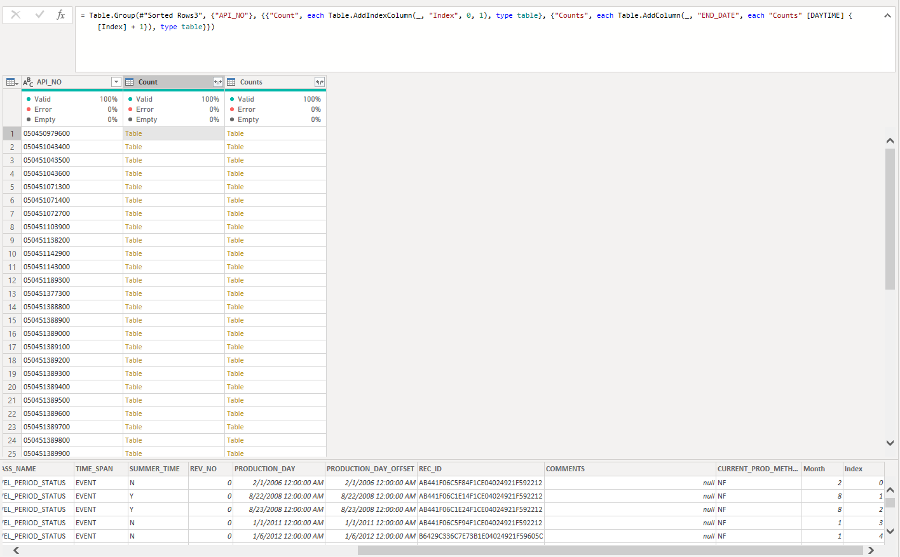900x557 pixels.
Task: Click the PRODUCTION_DAY preview column header
Action: click(x=279, y=469)
